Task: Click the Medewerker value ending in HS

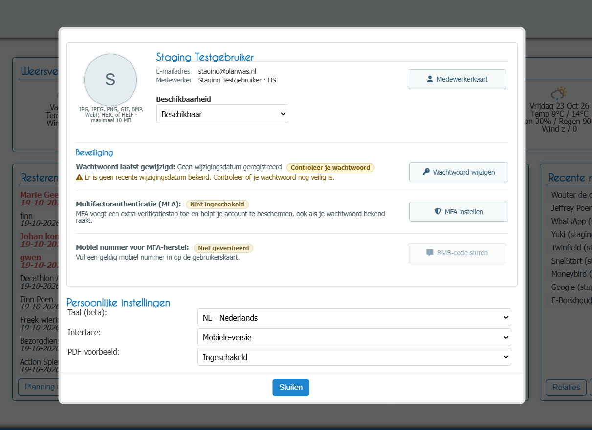Action: pos(237,80)
